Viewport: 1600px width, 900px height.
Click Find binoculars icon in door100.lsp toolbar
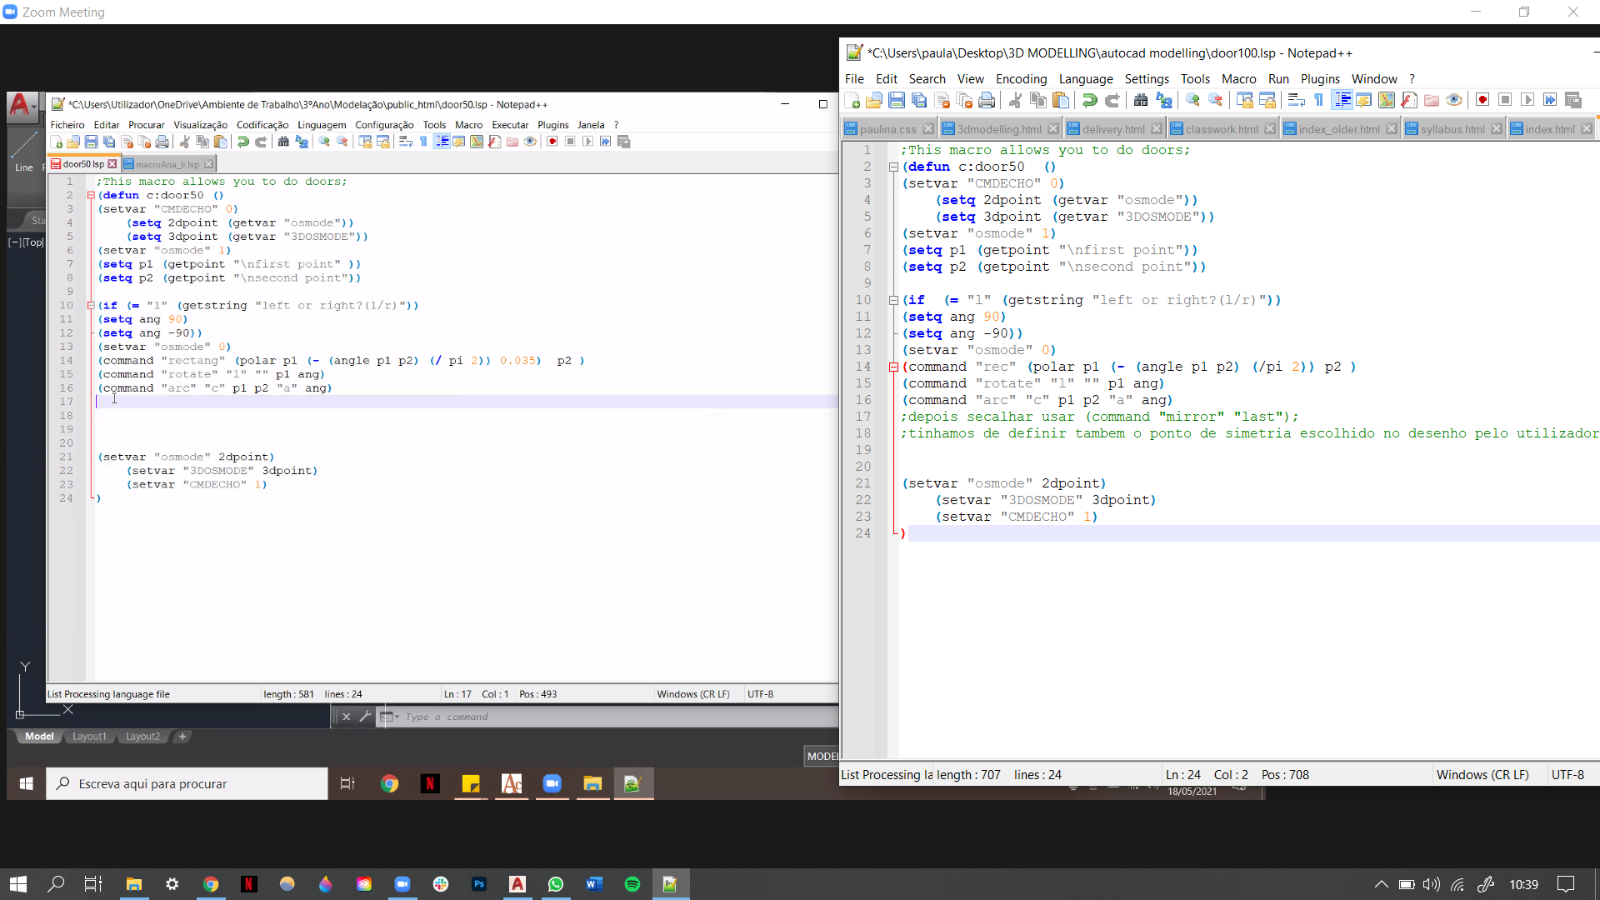(1141, 101)
